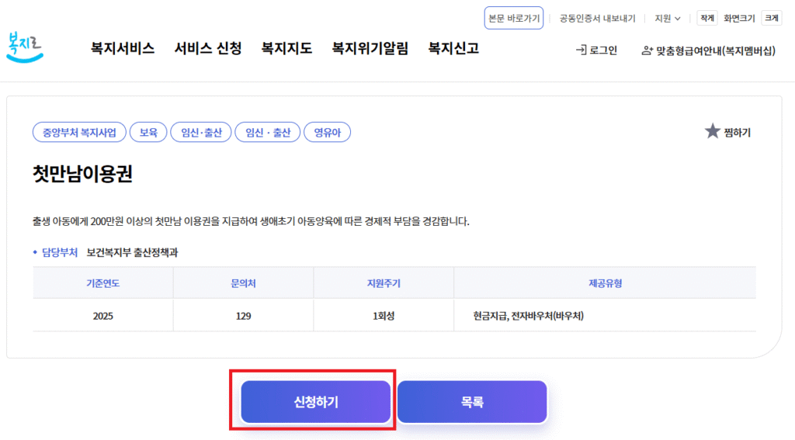Click the 복지로 logo

(25, 47)
